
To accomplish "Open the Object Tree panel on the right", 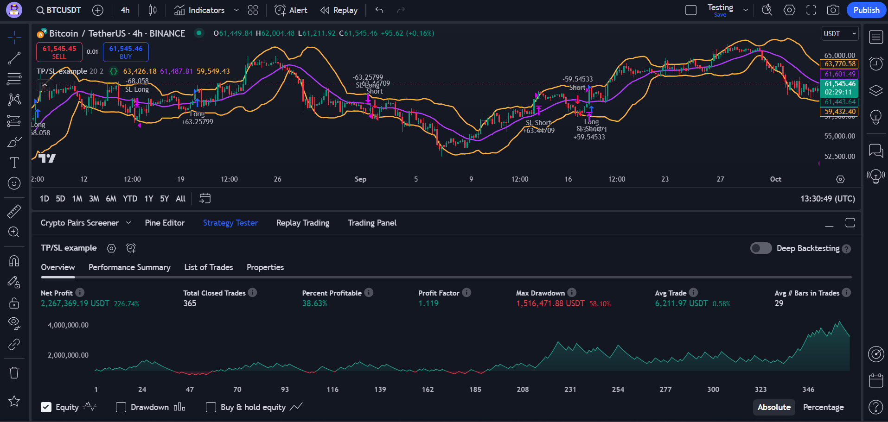I will click(x=876, y=90).
